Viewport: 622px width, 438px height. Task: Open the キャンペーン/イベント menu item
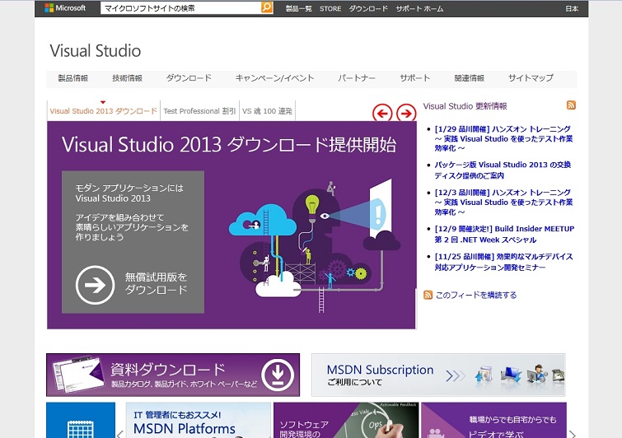pyautogui.click(x=274, y=78)
